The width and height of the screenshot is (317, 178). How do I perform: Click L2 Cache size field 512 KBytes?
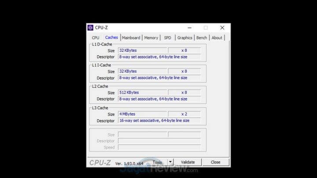(x=143, y=93)
